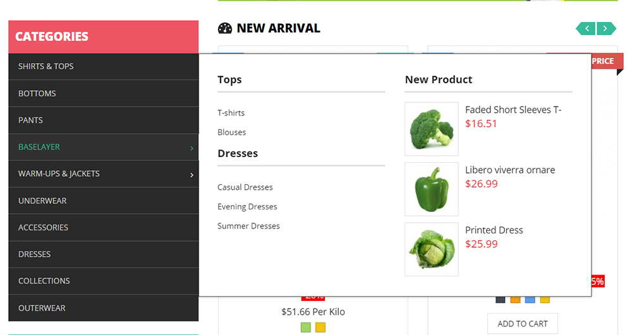Click the T-shirts submenu link
632x335 pixels.
tap(231, 113)
